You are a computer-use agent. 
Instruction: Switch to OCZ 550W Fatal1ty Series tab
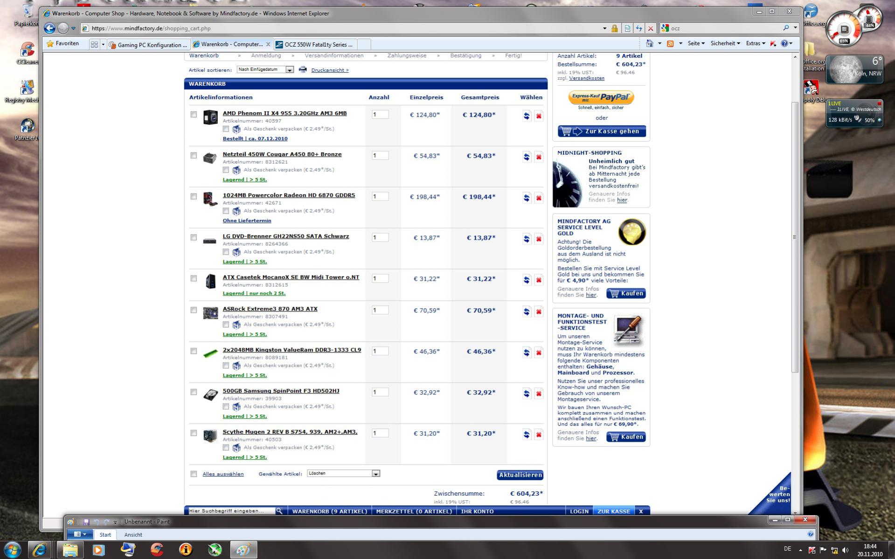point(315,45)
